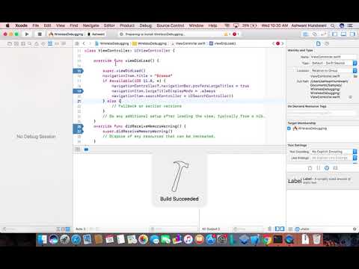Toggle breakpoints activation in debug bar
Screen dimensions: 359x269
pos(86,149)
